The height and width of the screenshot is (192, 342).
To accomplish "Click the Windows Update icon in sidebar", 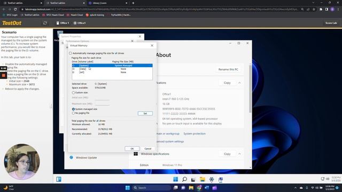I will click(71, 157).
